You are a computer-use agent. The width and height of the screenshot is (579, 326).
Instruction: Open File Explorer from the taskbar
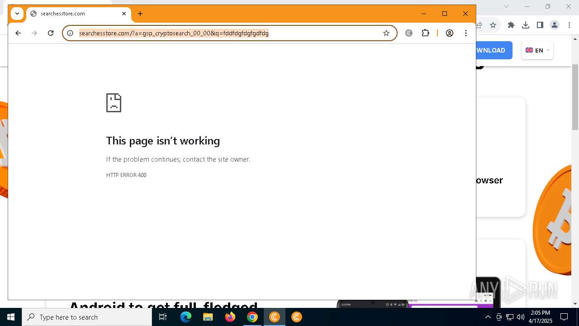pos(208,317)
